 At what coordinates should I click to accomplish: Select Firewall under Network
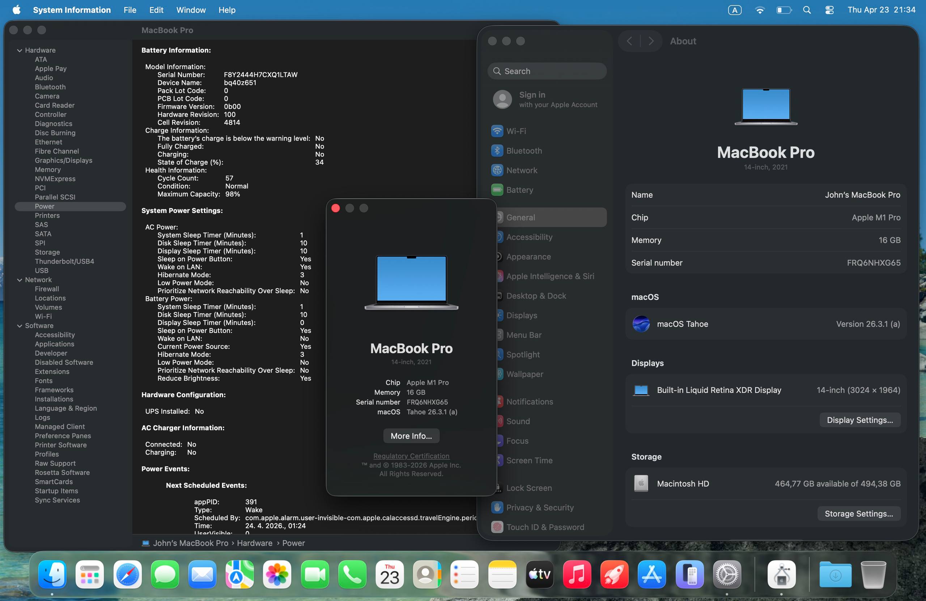click(x=47, y=289)
